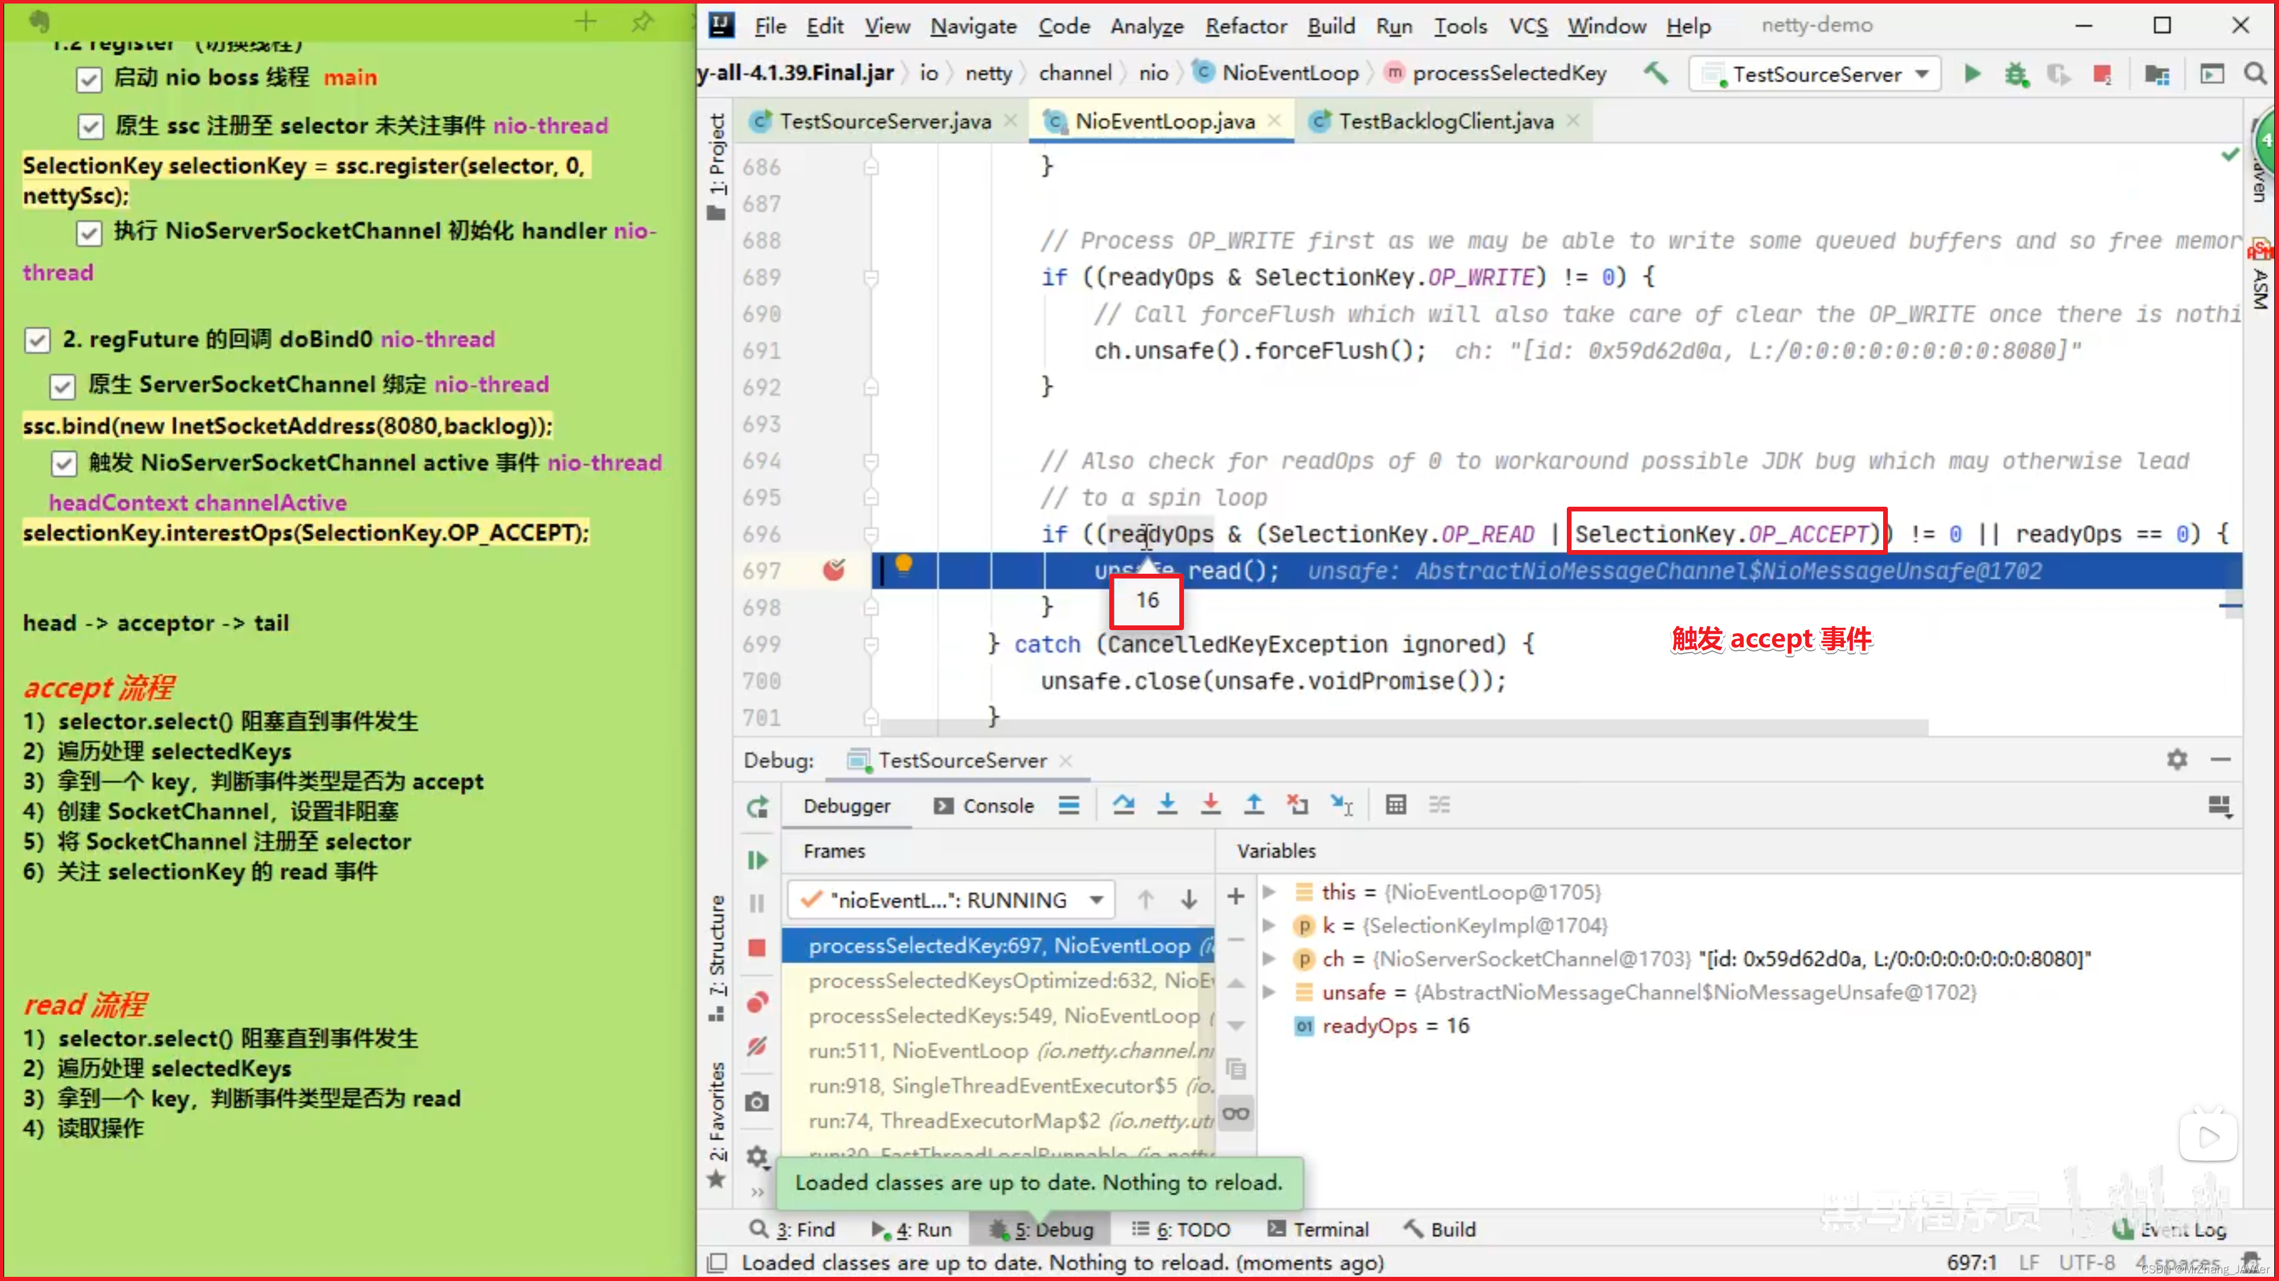The width and height of the screenshot is (2279, 1281).
Task: Click the Project Structure icon in toolbar
Action: [2157, 74]
